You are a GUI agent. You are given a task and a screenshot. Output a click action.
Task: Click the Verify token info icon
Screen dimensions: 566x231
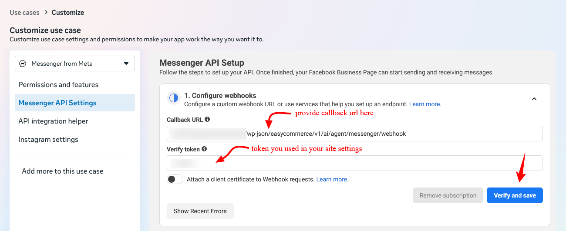(x=204, y=149)
